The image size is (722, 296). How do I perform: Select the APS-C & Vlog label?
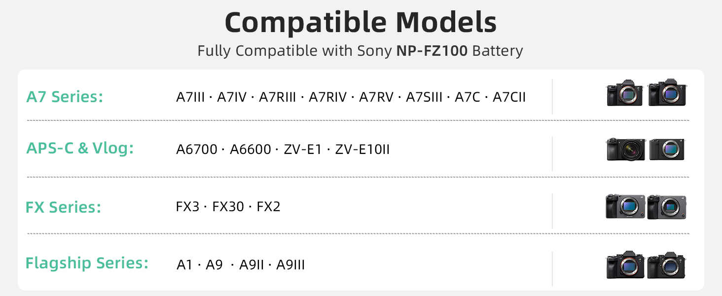(x=80, y=148)
